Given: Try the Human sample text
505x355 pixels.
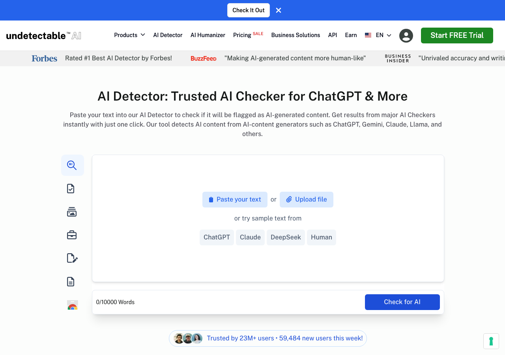Looking at the screenshot, I should [x=322, y=237].
